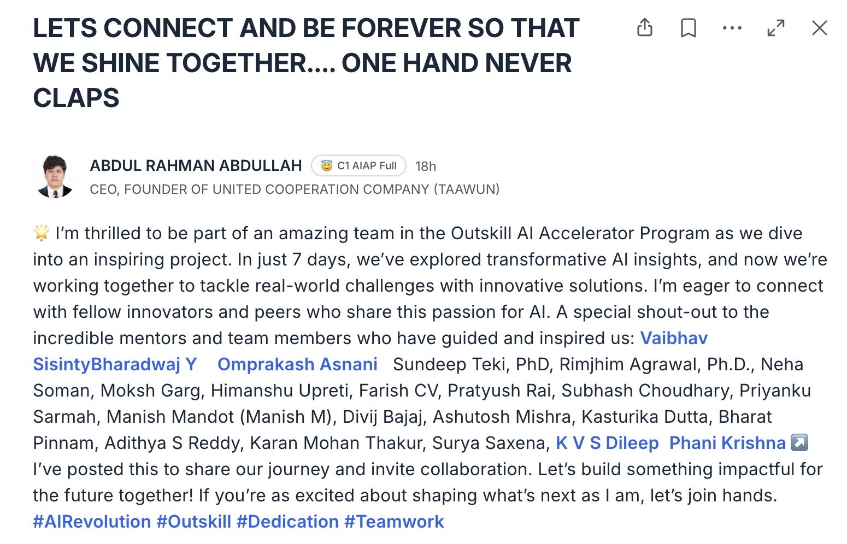Click the share post icon
Viewport: 847px width, 544px height.
coord(645,28)
